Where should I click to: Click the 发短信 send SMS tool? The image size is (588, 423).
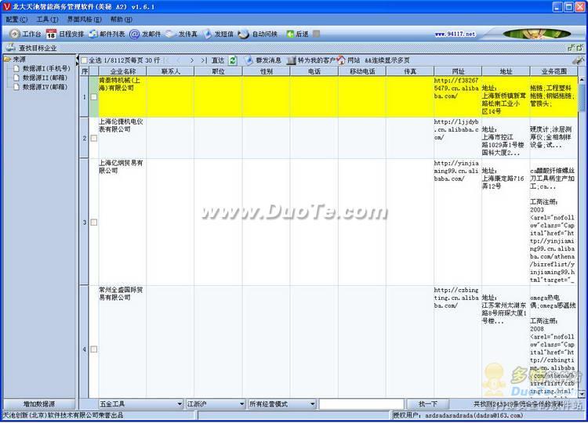(x=218, y=34)
